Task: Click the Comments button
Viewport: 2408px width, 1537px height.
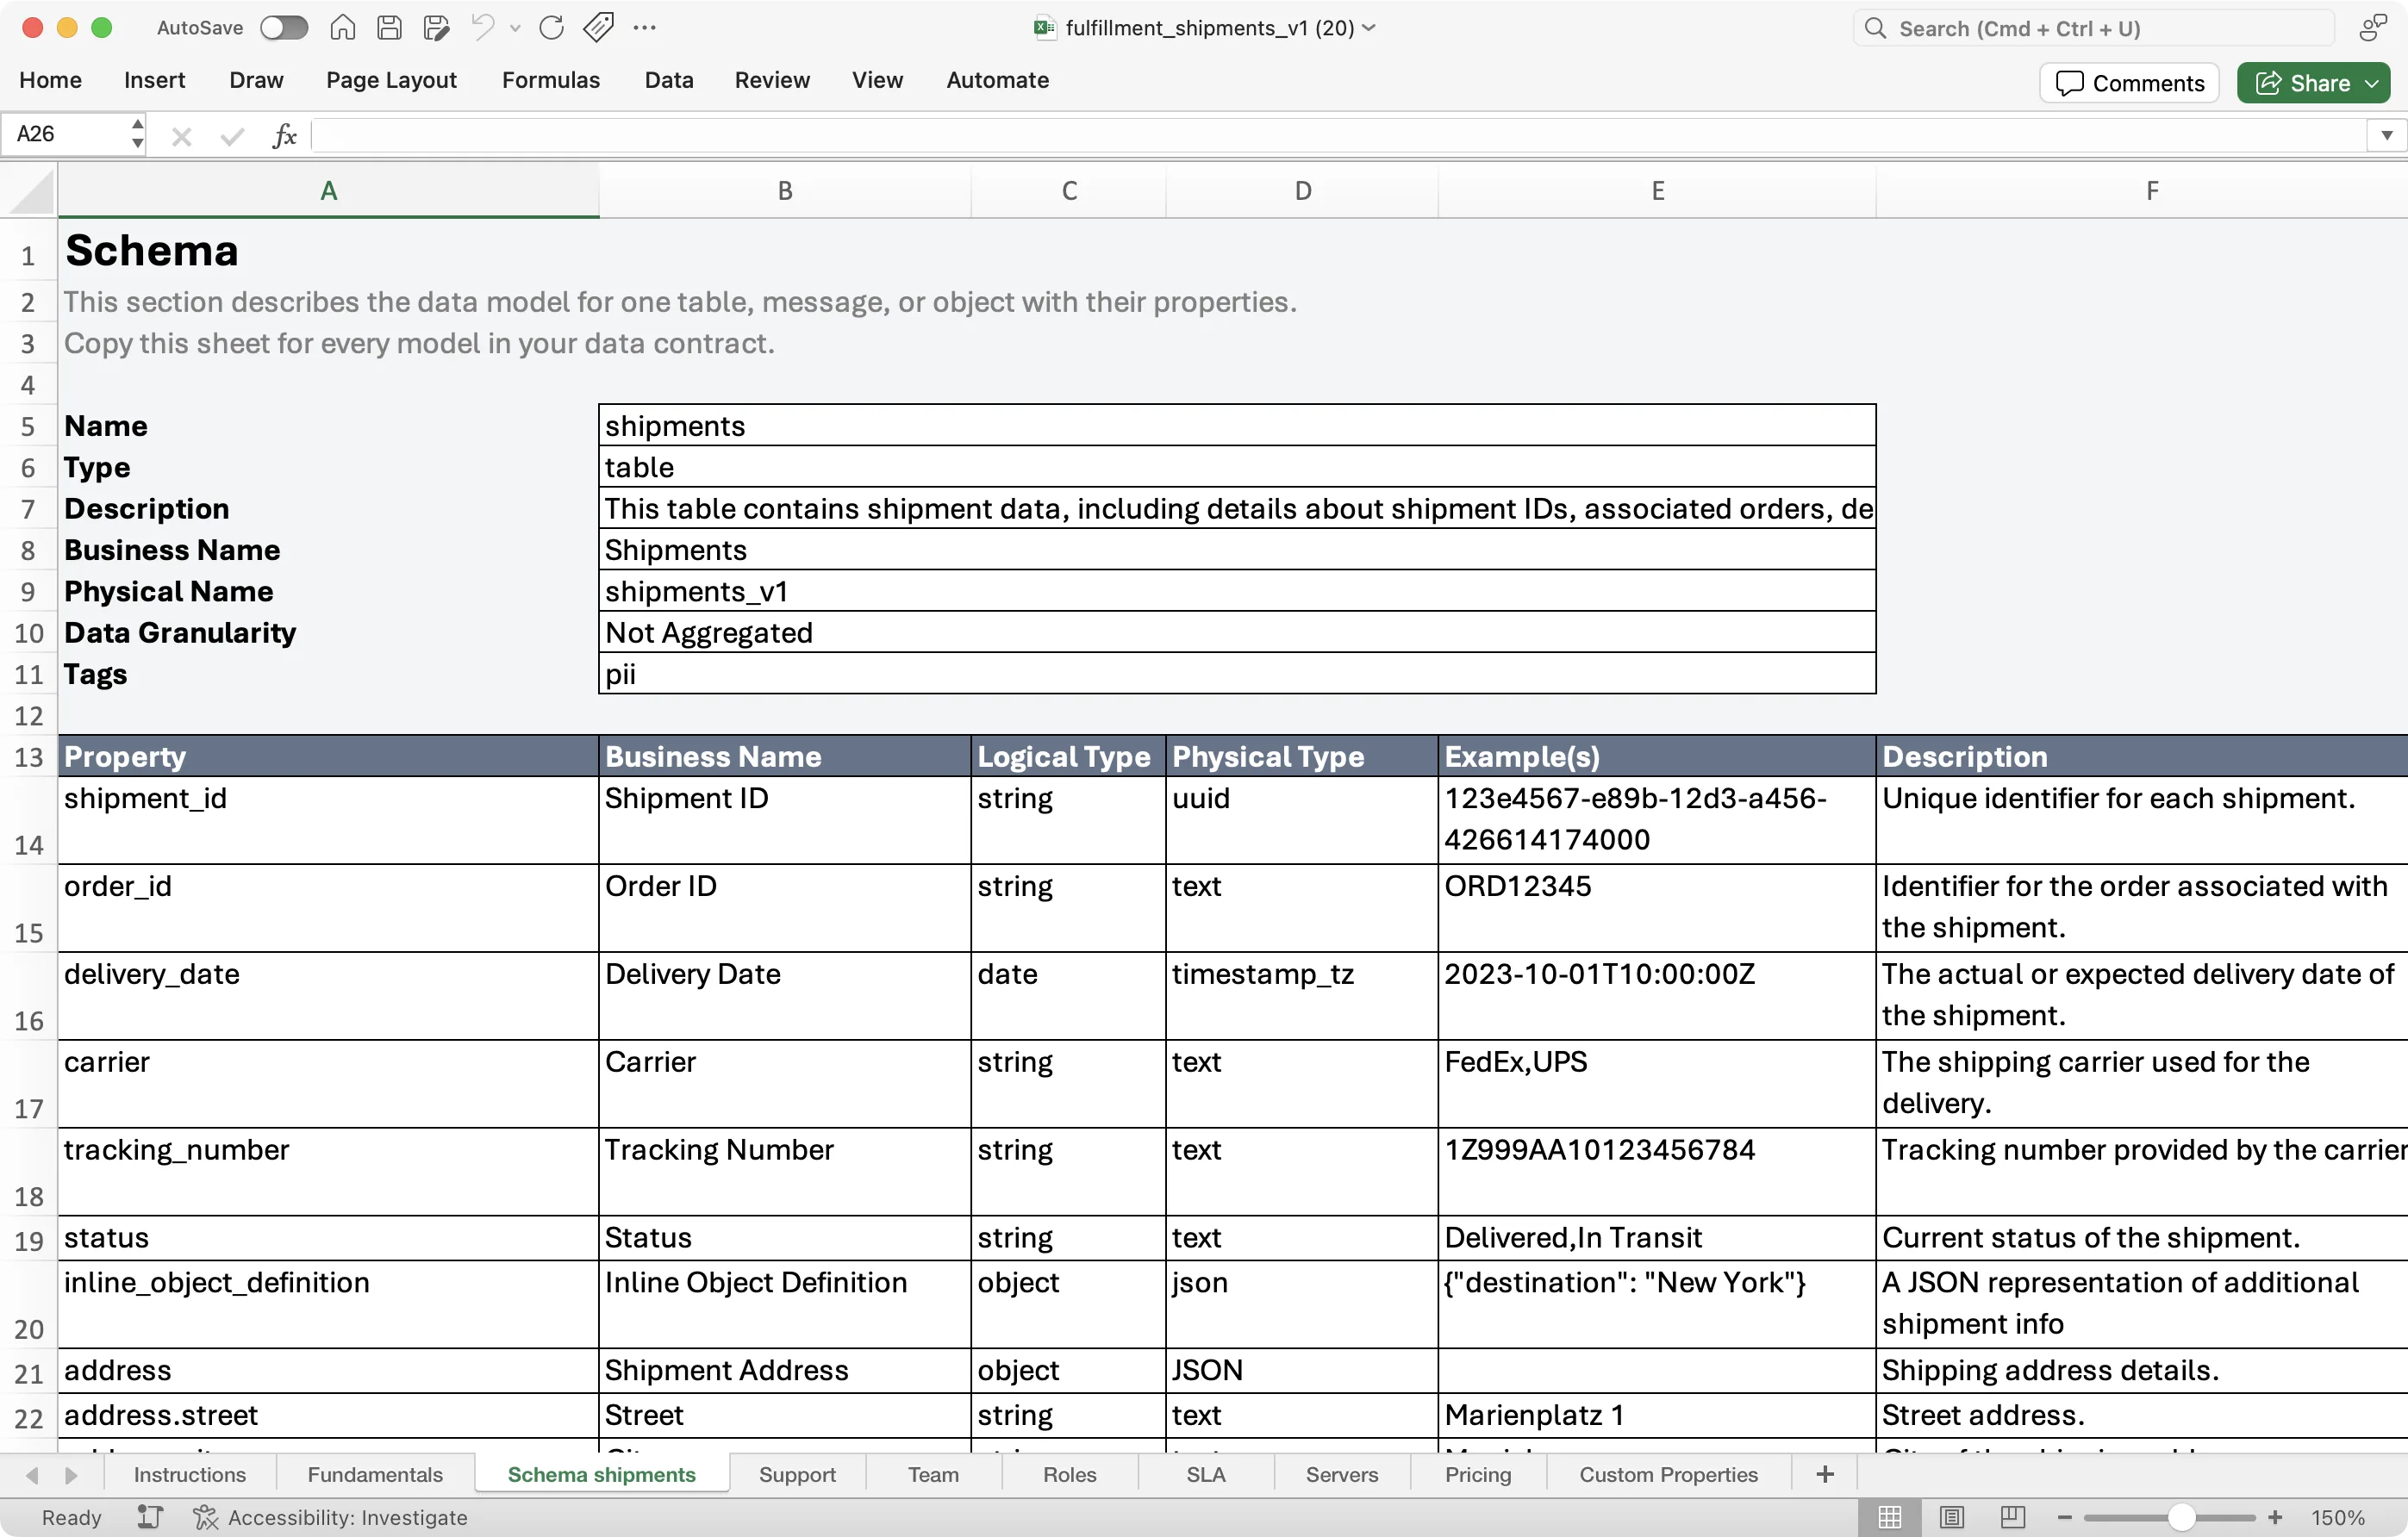Action: tap(2129, 83)
